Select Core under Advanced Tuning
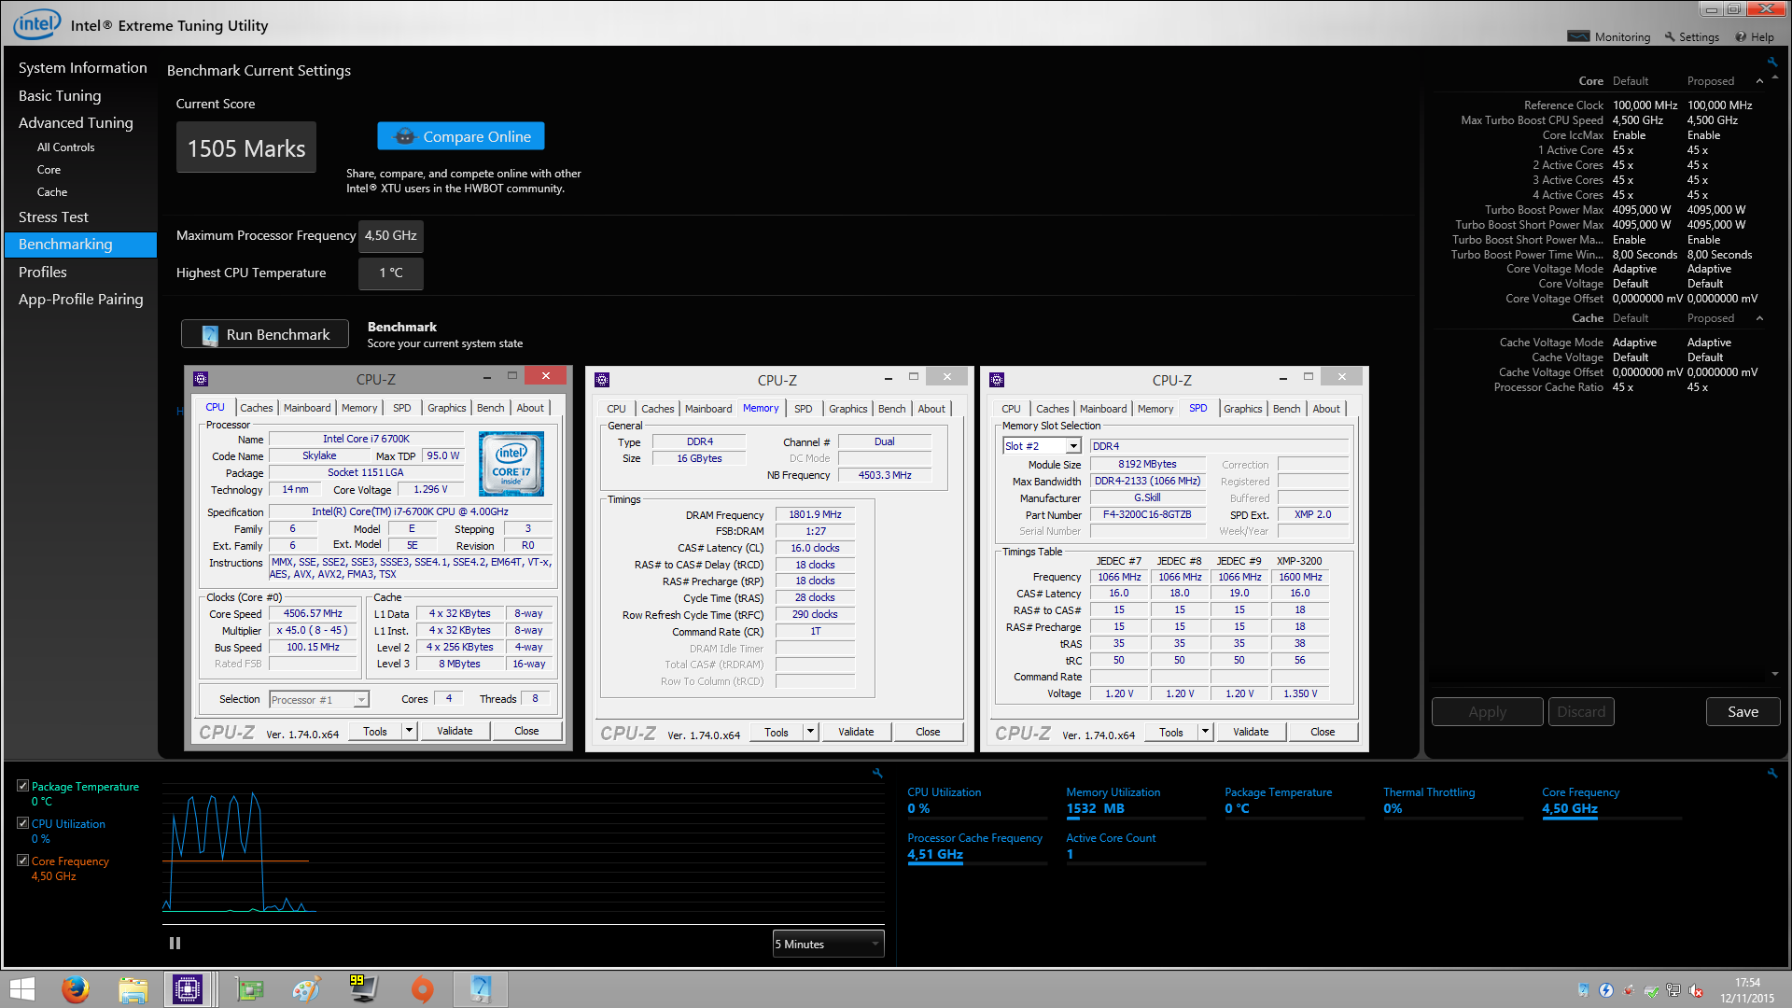 point(49,170)
